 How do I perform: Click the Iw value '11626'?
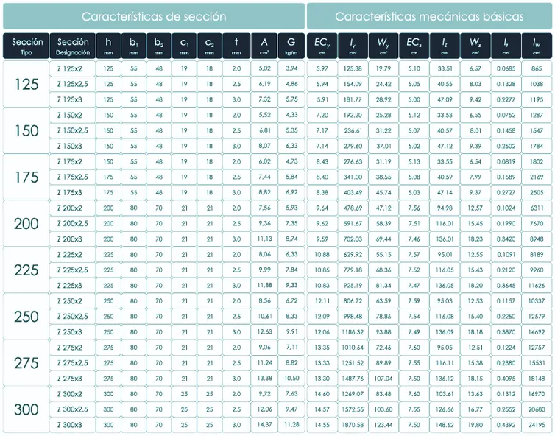click(x=537, y=286)
